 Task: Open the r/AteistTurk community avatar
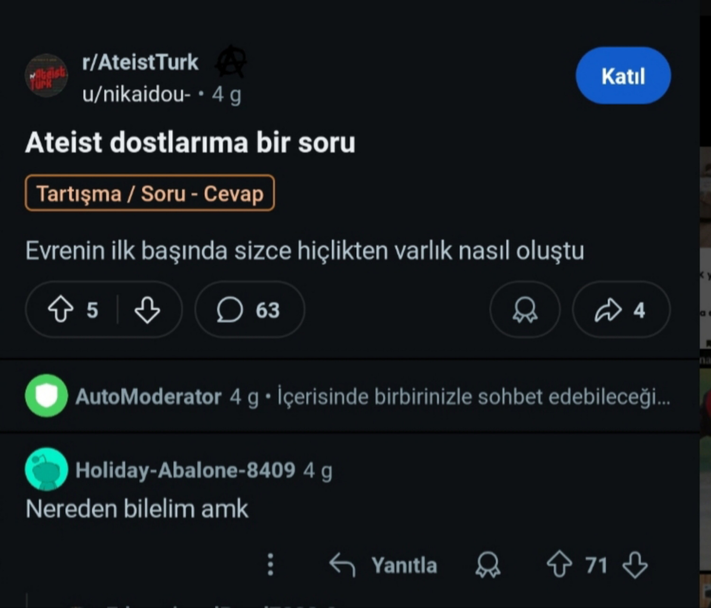[46, 76]
